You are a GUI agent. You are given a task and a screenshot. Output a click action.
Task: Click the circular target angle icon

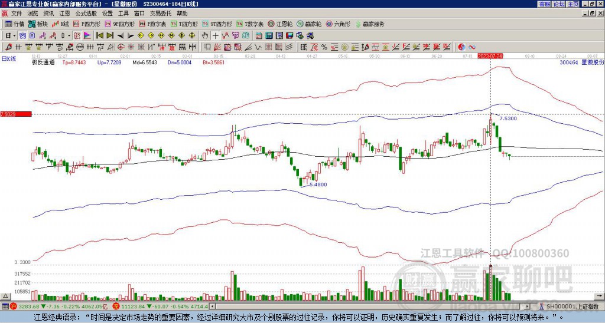coord(121,47)
